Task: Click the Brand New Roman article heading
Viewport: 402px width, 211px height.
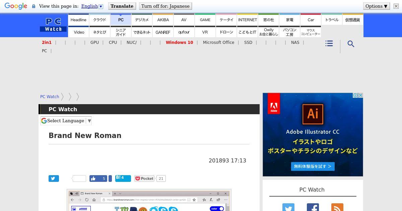Action: click(x=85, y=136)
